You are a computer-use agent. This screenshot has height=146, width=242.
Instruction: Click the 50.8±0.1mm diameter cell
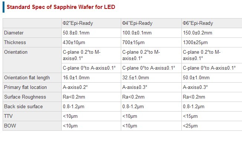tap(76, 33)
